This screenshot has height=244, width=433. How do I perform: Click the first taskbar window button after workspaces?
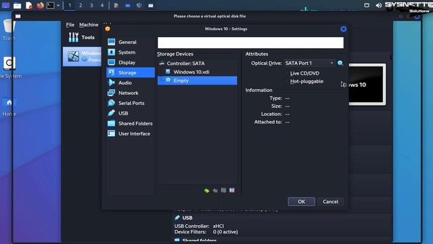[x=116, y=5]
